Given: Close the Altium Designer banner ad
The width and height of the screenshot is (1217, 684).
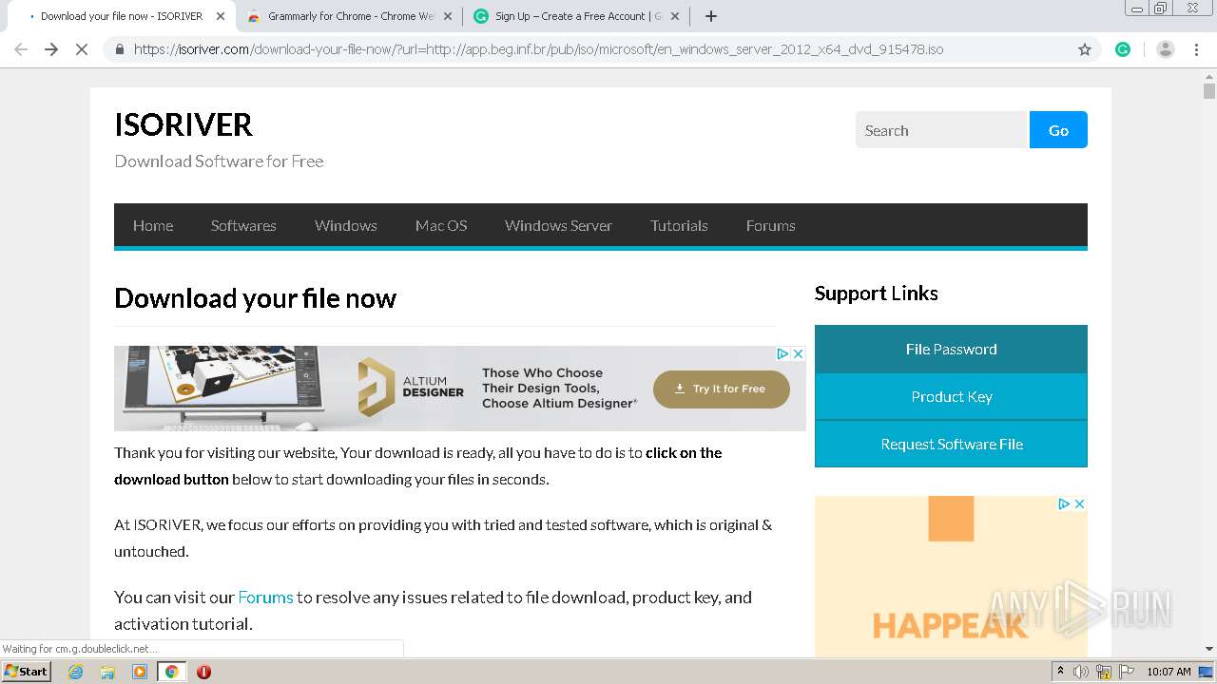Looking at the screenshot, I should pos(799,353).
